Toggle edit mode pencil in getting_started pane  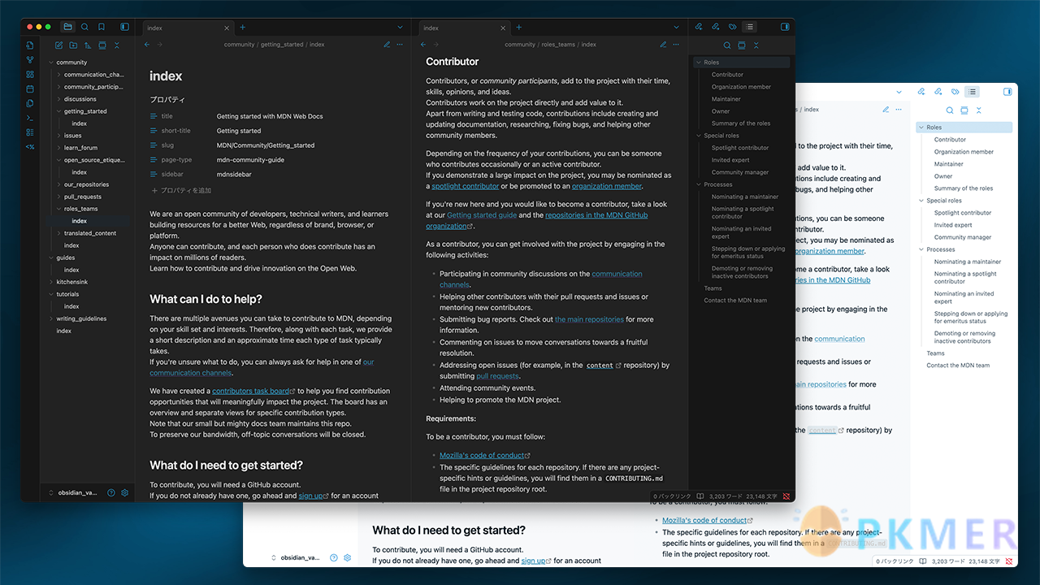point(387,45)
